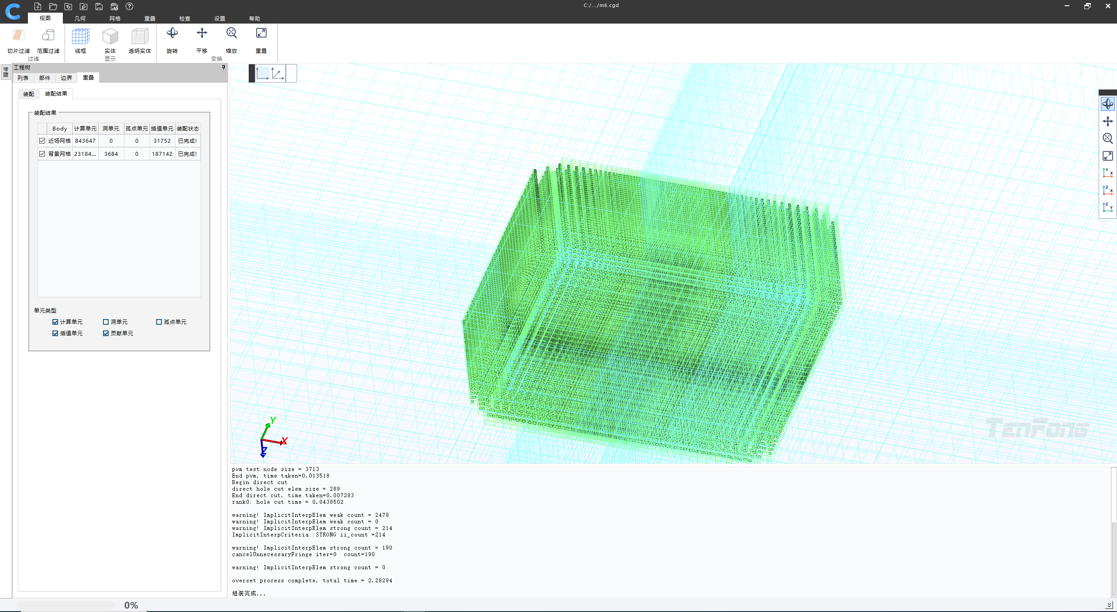Click the 装配状态 column header
This screenshot has height=612, width=1117.
click(x=188, y=128)
